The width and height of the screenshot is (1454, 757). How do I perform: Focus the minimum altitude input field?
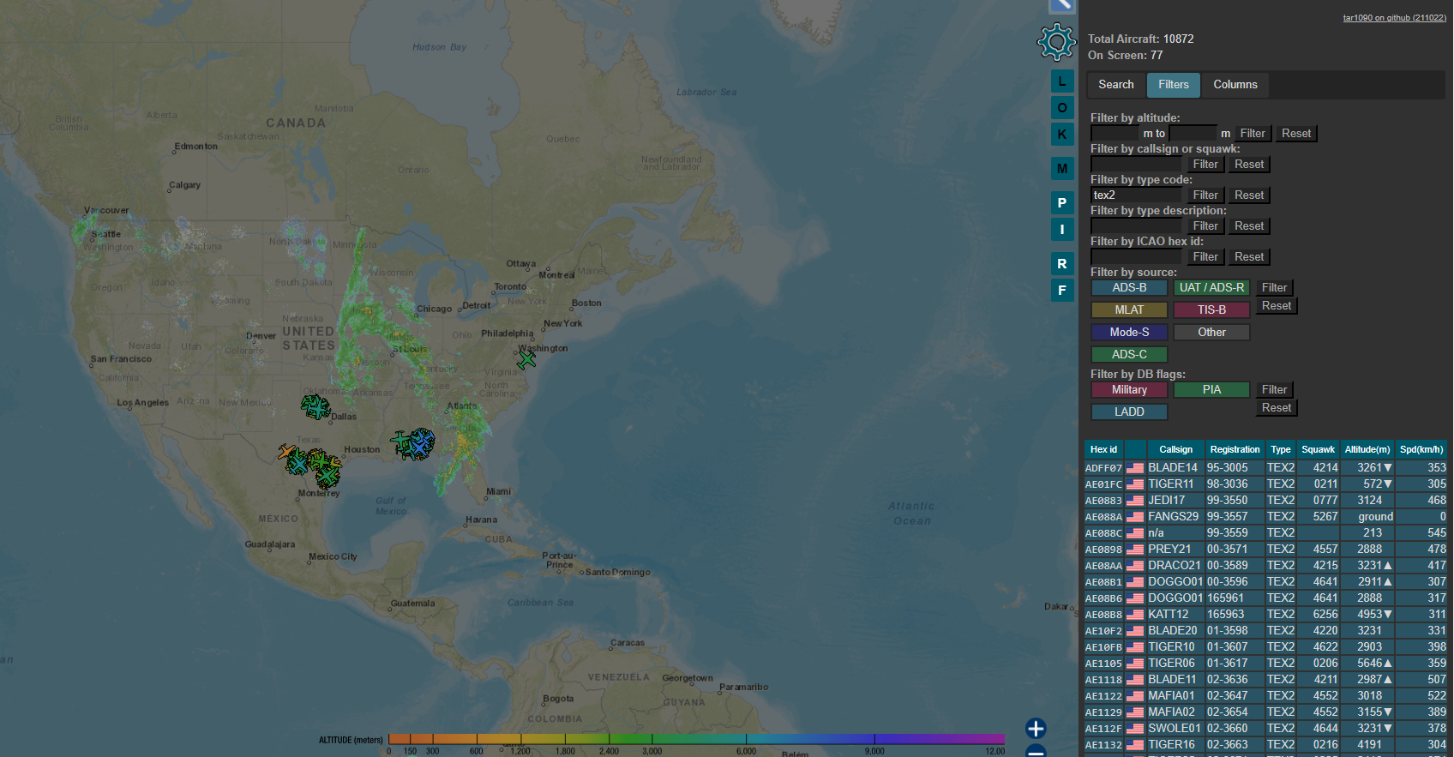1115,134
